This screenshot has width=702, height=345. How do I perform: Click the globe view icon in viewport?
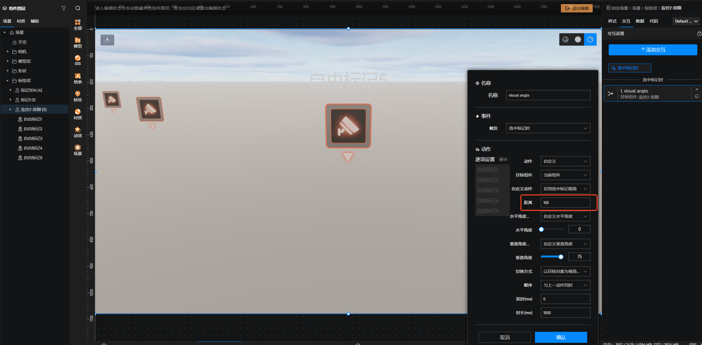pyautogui.click(x=565, y=40)
